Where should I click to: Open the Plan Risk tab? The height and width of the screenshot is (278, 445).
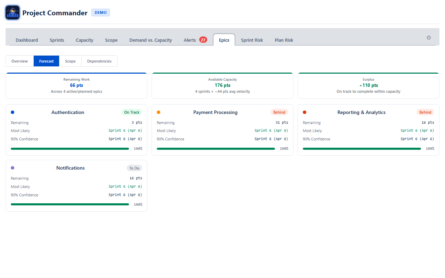click(284, 40)
